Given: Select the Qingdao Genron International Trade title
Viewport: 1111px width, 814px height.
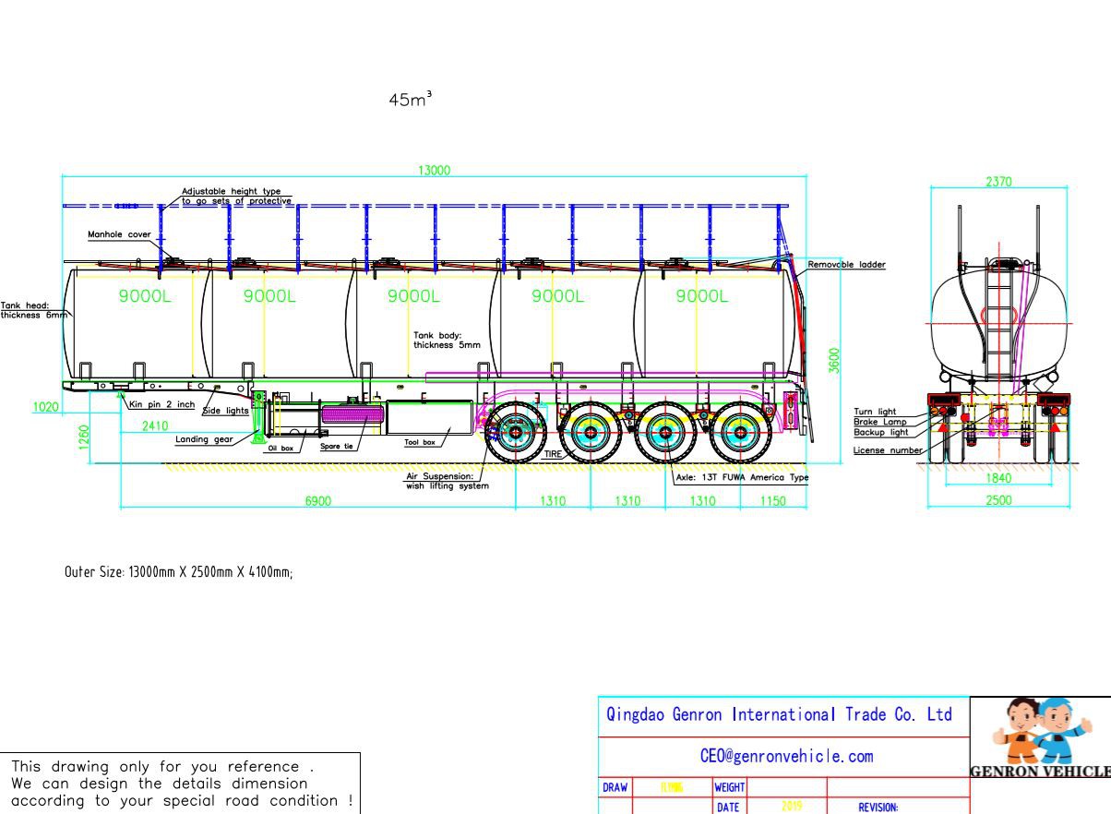Looking at the screenshot, I should tap(779, 714).
